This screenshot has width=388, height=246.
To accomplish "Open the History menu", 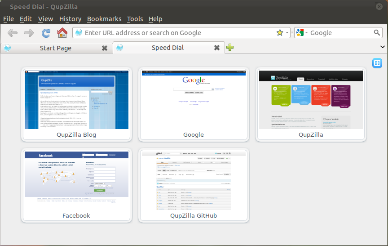I will point(70,19).
